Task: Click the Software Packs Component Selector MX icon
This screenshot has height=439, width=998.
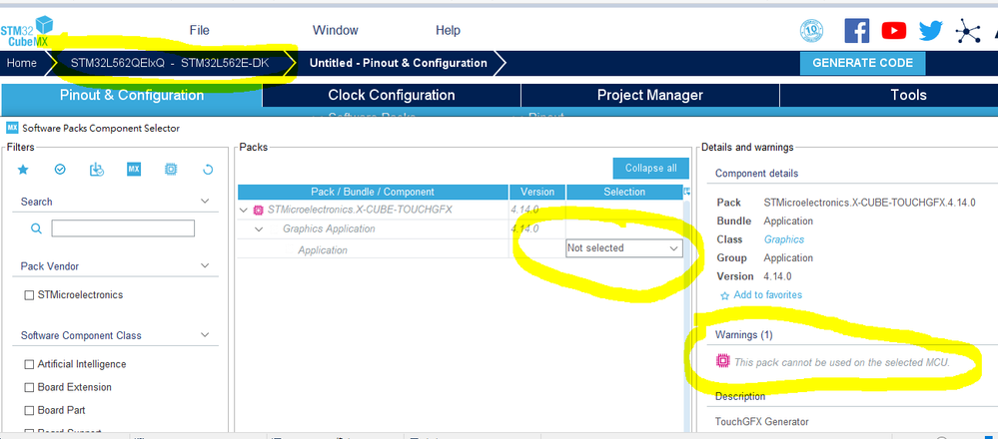Action: point(12,128)
